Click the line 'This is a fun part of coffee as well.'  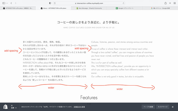[x=107, y=63]
